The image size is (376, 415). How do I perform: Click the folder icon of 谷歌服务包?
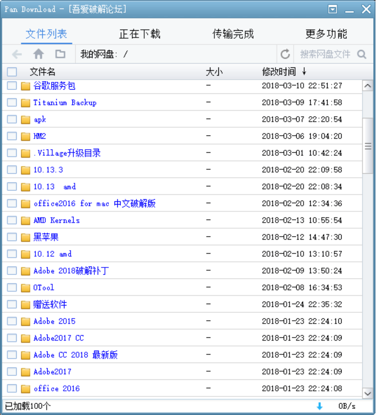pyautogui.click(x=25, y=86)
